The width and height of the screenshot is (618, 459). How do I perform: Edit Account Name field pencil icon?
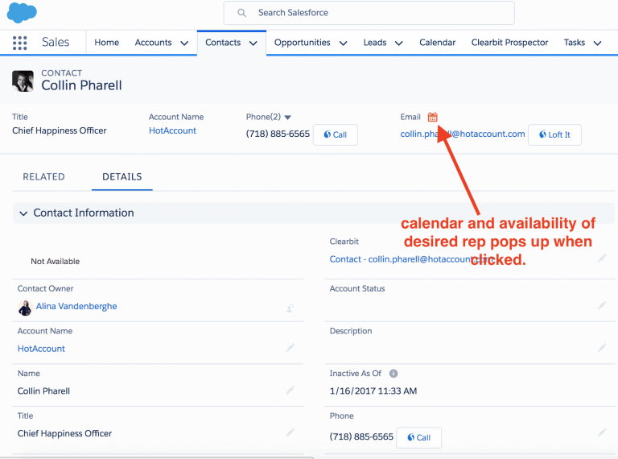[x=290, y=348]
